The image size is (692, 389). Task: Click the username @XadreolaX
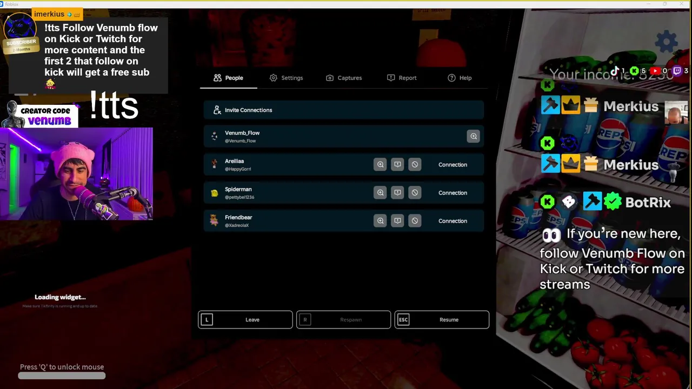pyautogui.click(x=237, y=225)
